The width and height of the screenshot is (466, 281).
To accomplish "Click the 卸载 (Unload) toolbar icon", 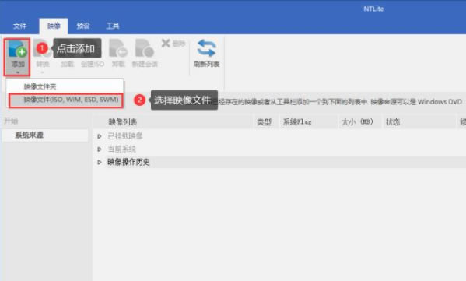I will [x=118, y=48].
